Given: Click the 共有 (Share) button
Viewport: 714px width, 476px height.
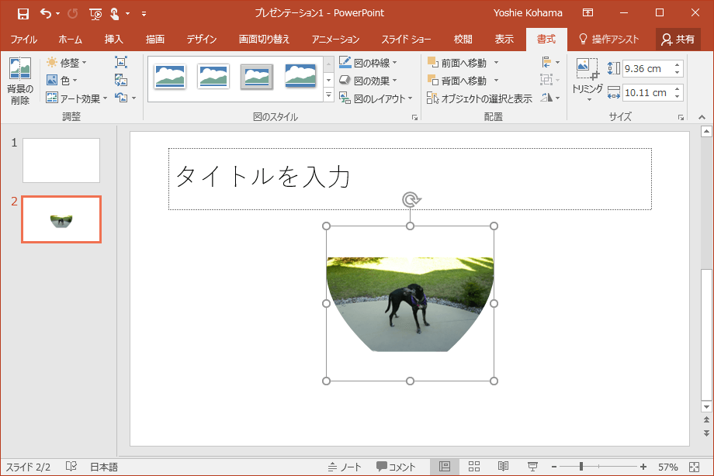Looking at the screenshot, I should pos(678,40).
